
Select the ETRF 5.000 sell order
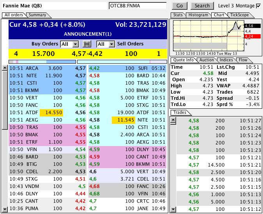(127, 98)
